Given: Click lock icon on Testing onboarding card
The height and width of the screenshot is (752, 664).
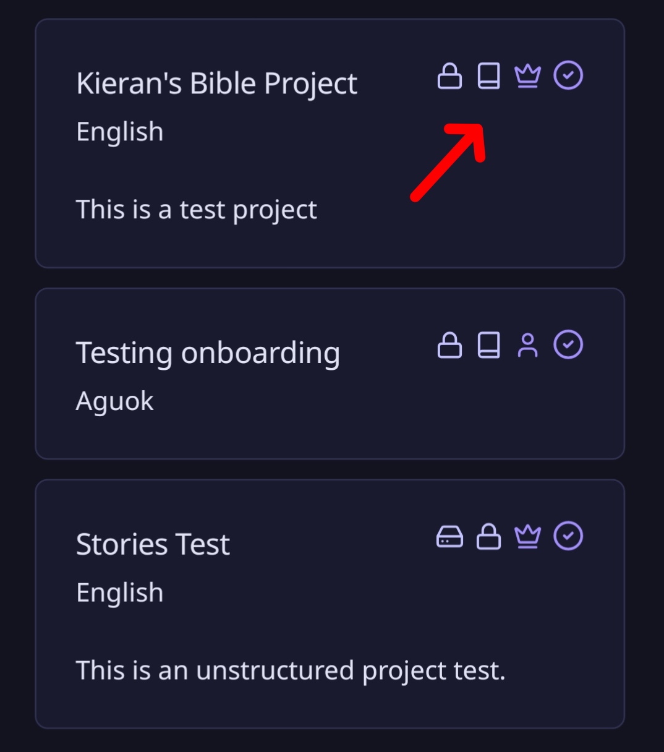Looking at the screenshot, I should coord(449,345).
